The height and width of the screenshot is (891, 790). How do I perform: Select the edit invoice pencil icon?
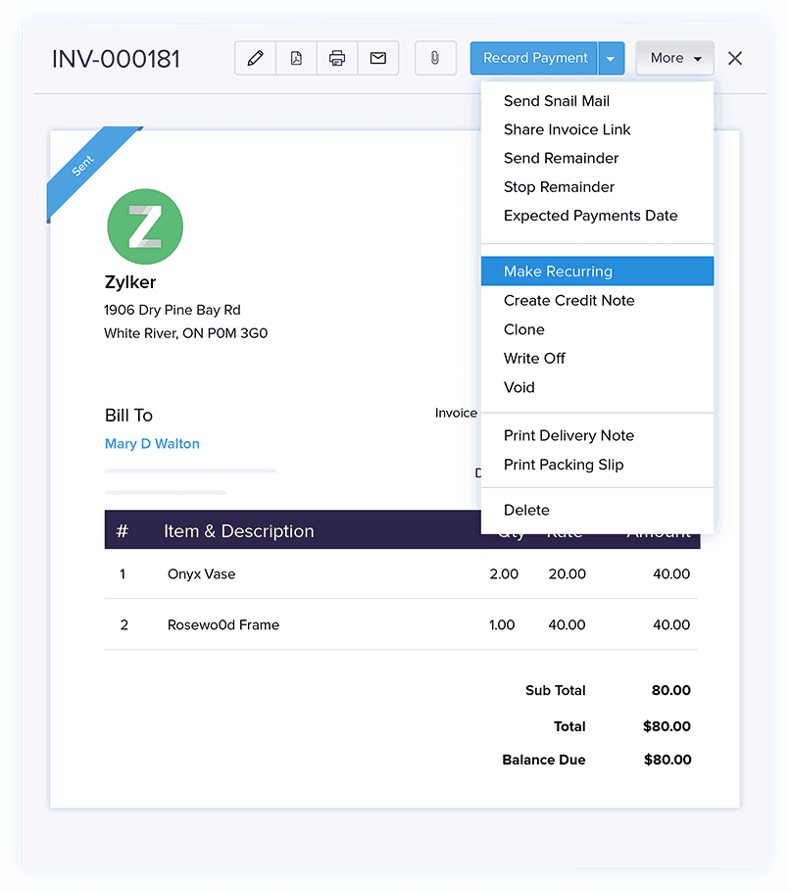coord(255,58)
